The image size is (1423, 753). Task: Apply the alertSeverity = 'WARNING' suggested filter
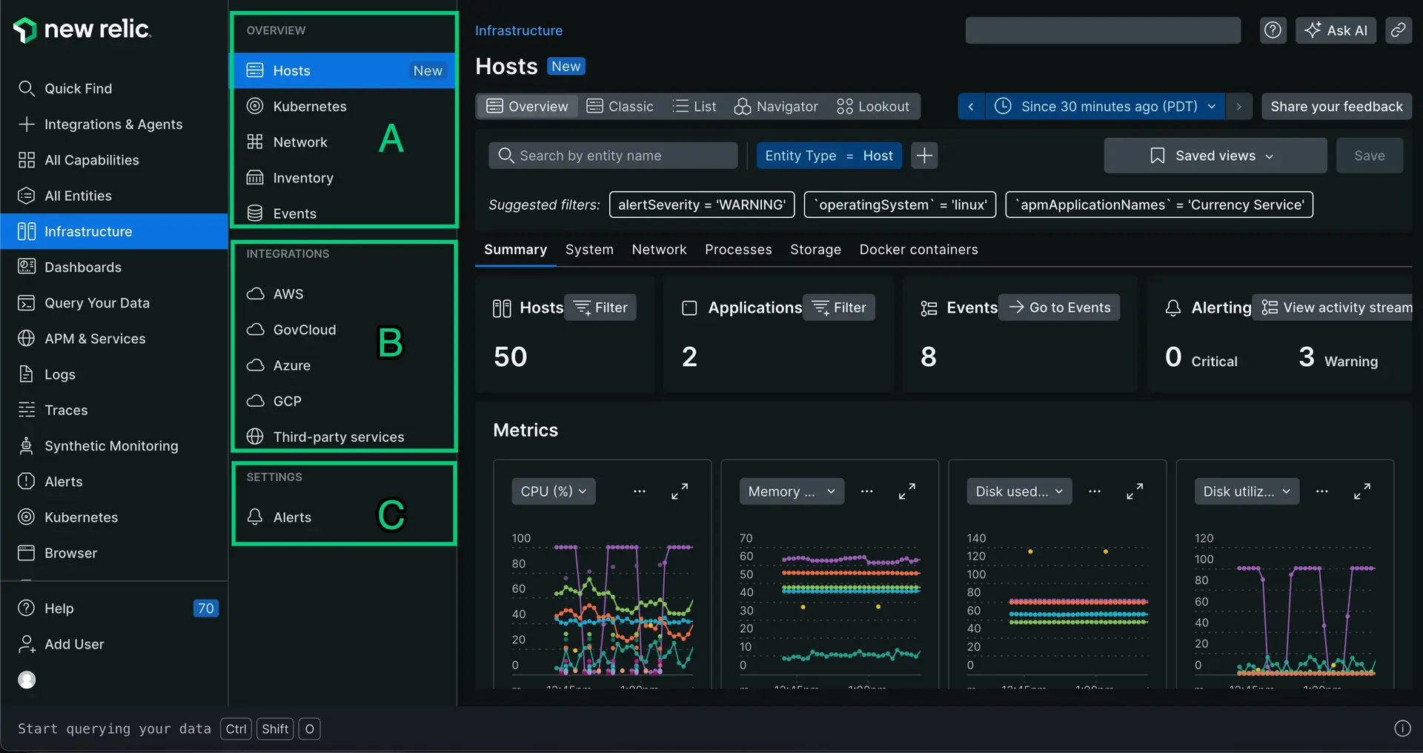coord(701,205)
